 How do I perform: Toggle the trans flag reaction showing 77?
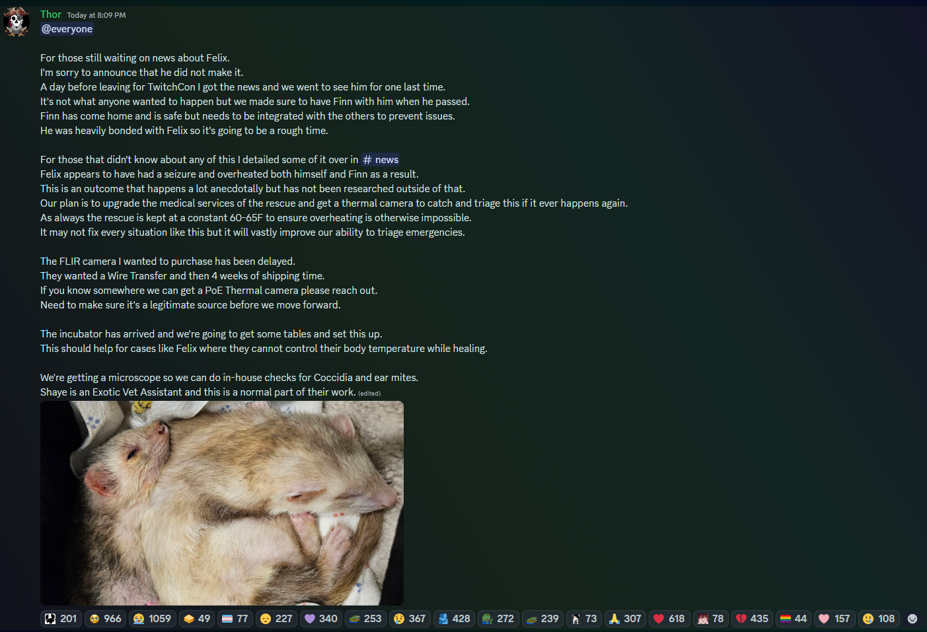pos(235,619)
